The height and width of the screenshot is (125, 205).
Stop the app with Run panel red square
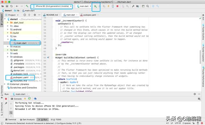[x=6, y=99]
